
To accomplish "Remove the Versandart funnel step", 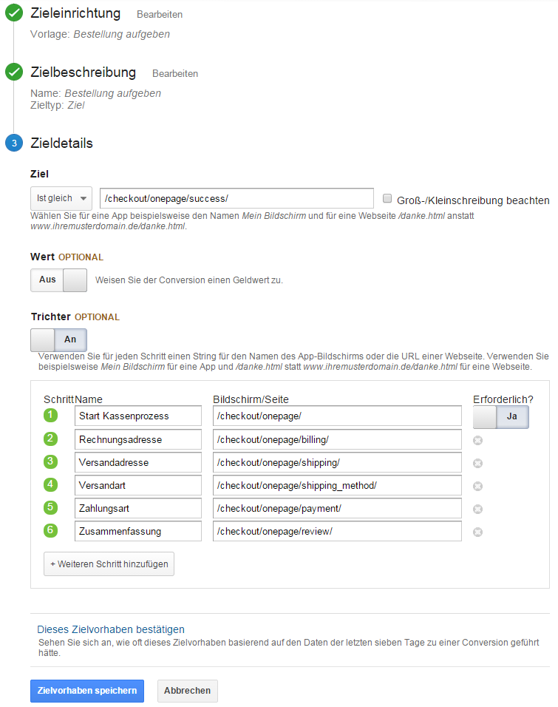I will coord(478,486).
